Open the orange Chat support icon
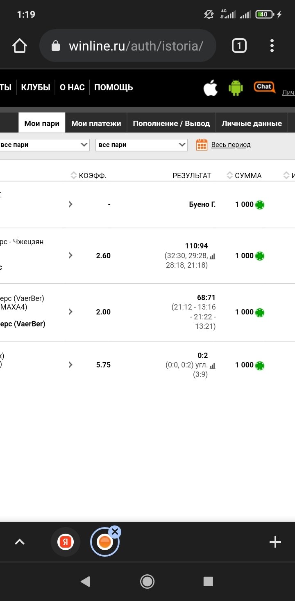 264,87
